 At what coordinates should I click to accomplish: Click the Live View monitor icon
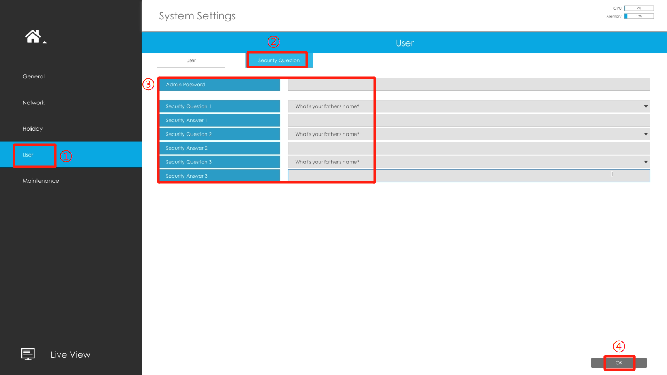(x=28, y=354)
